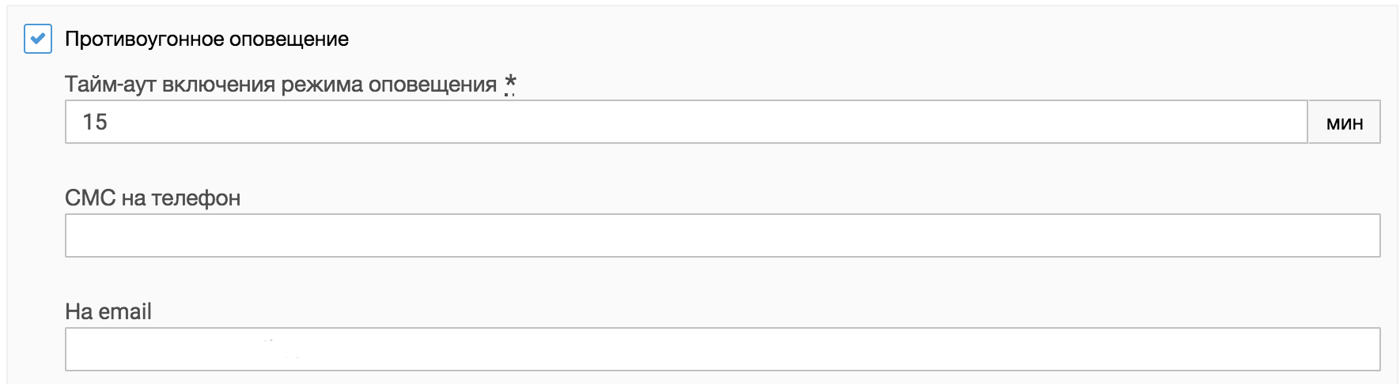Click the СМС на телефон label

pos(153,198)
